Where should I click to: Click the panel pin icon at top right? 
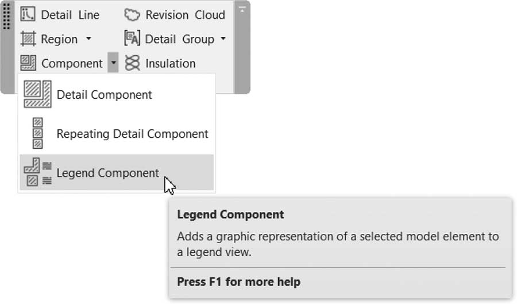click(242, 10)
